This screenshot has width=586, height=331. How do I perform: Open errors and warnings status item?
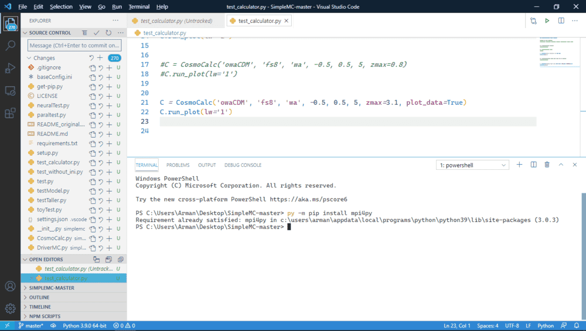point(124,326)
